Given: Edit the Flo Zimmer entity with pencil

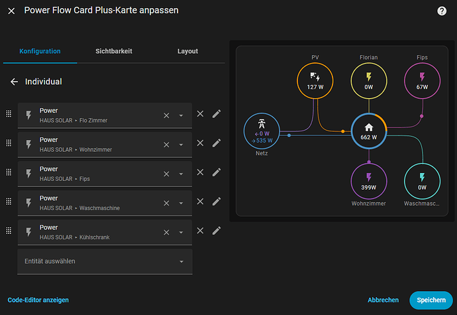Looking at the screenshot, I should (216, 114).
